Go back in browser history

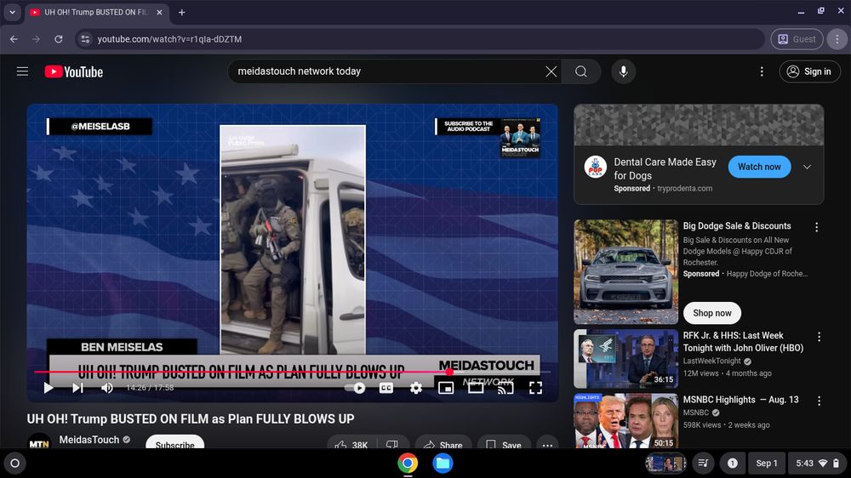14,39
